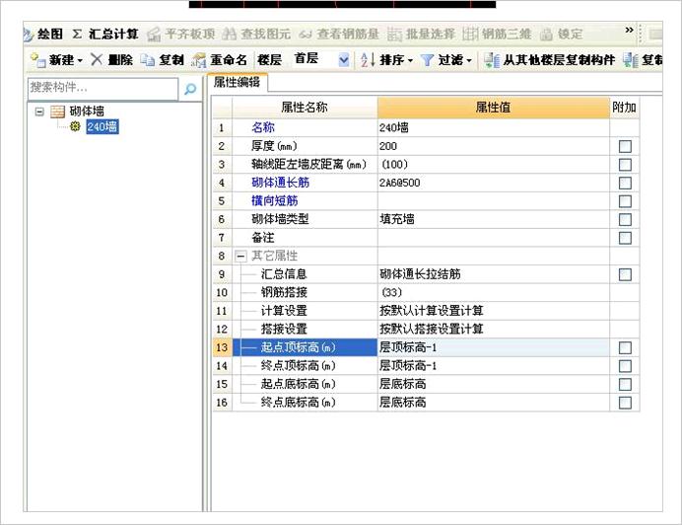The image size is (682, 525).
Task: Click the 钢筋三维 toolbar icon
Action: [x=470, y=34]
